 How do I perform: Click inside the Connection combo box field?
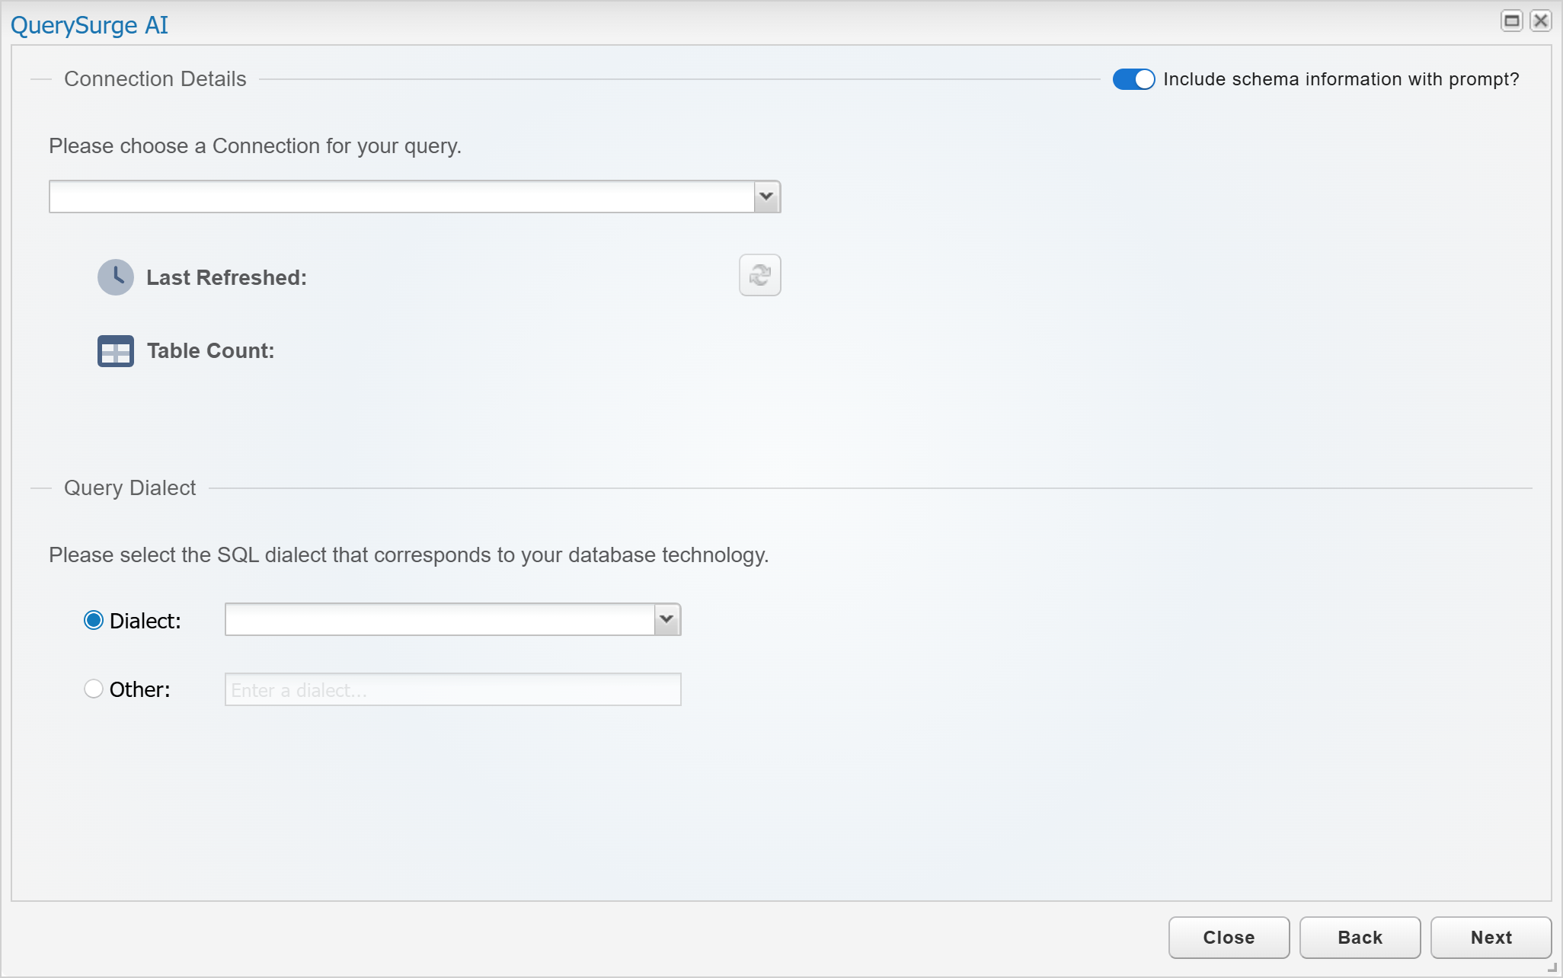click(x=401, y=197)
